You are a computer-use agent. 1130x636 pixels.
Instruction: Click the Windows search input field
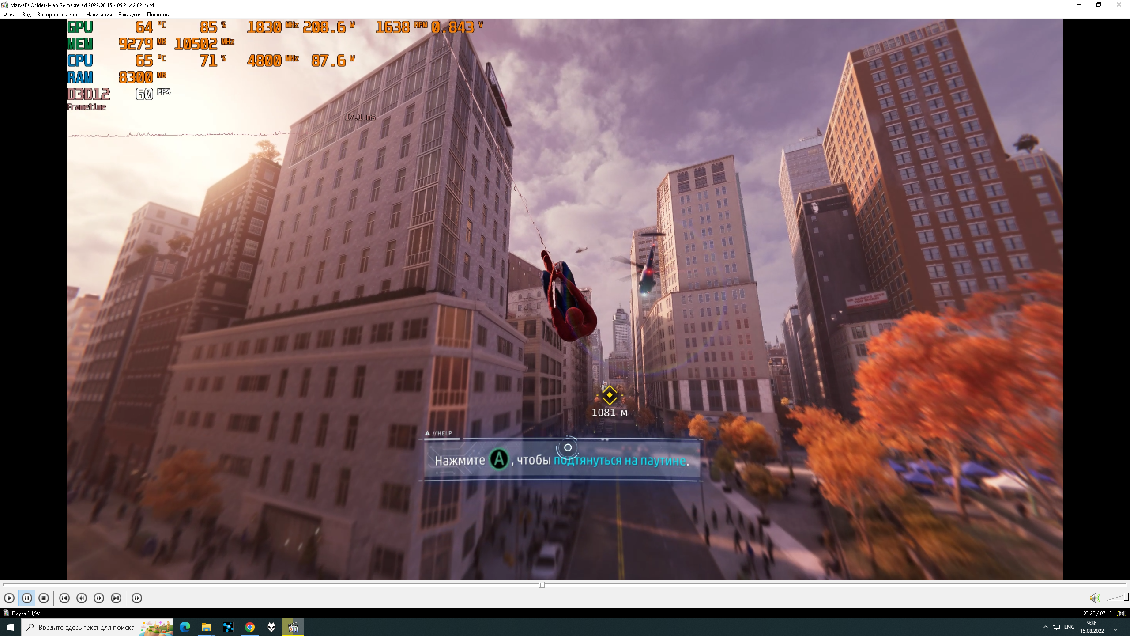(x=86, y=627)
